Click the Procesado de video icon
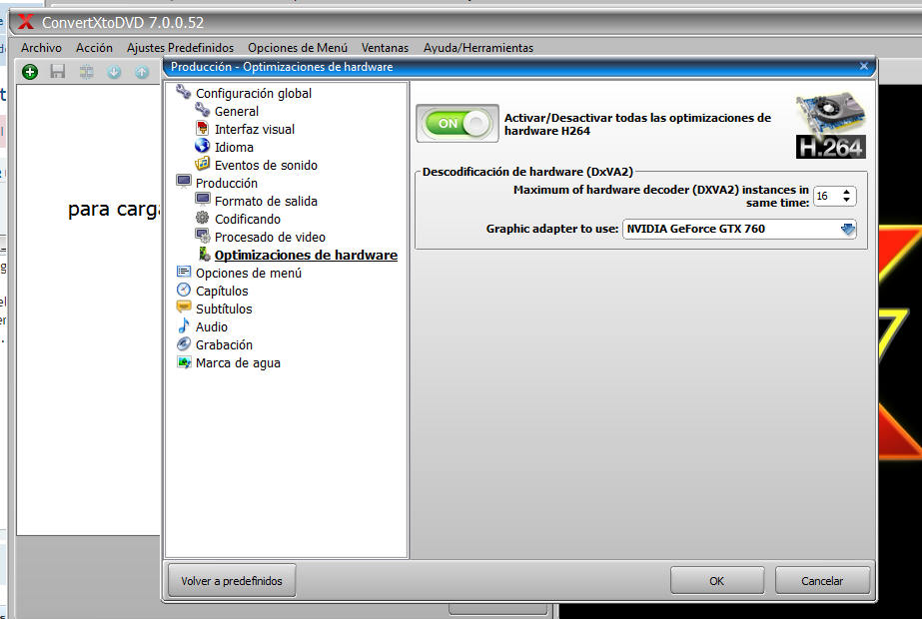The image size is (922, 619). click(x=202, y=236)
